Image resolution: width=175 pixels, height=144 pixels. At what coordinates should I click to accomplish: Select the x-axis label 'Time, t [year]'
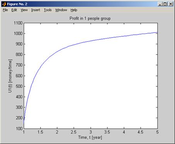90,137
